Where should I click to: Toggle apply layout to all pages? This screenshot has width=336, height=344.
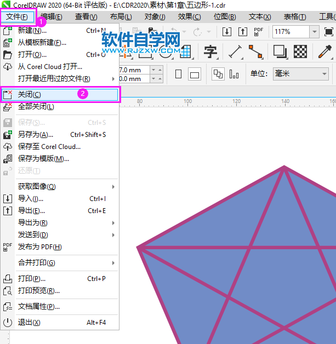click(x=218, y=74)
